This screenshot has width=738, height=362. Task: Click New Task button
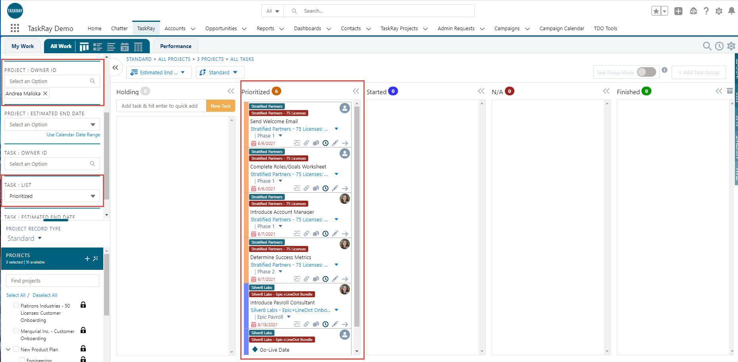[x=220, y=106]
